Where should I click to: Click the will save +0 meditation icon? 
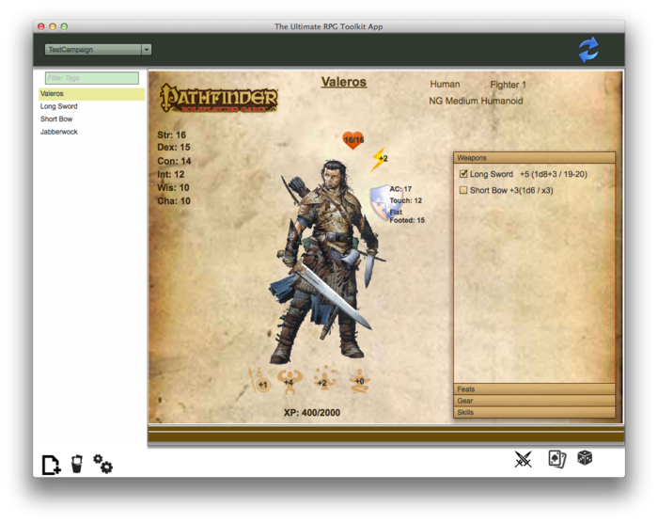pos(359,382)
